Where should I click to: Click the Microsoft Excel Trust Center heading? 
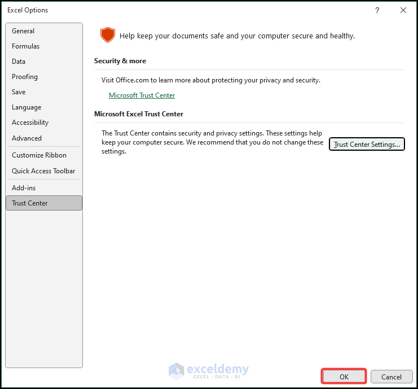pos(139,114)
